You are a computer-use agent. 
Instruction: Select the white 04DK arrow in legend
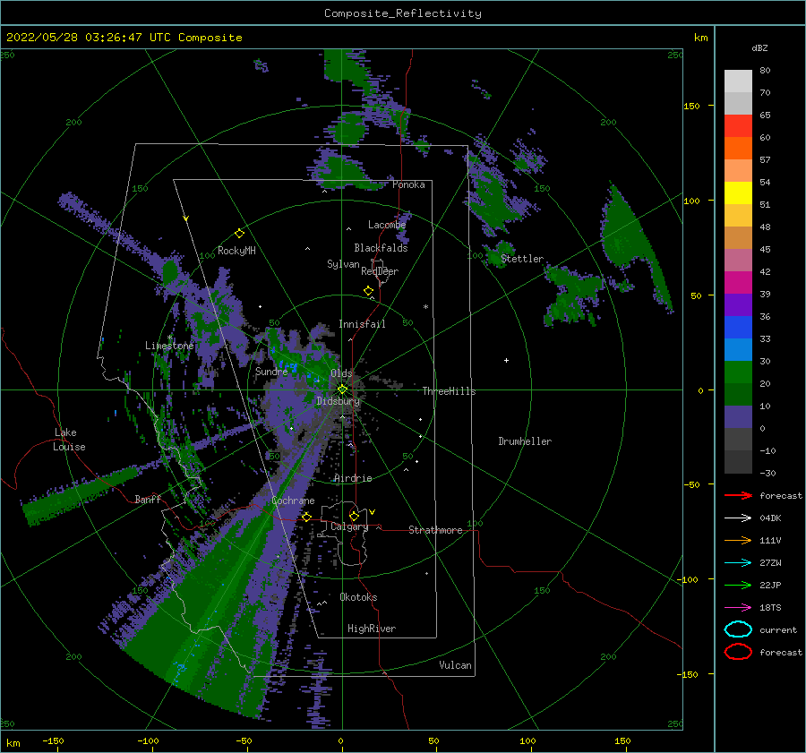(x=738, y=518)
